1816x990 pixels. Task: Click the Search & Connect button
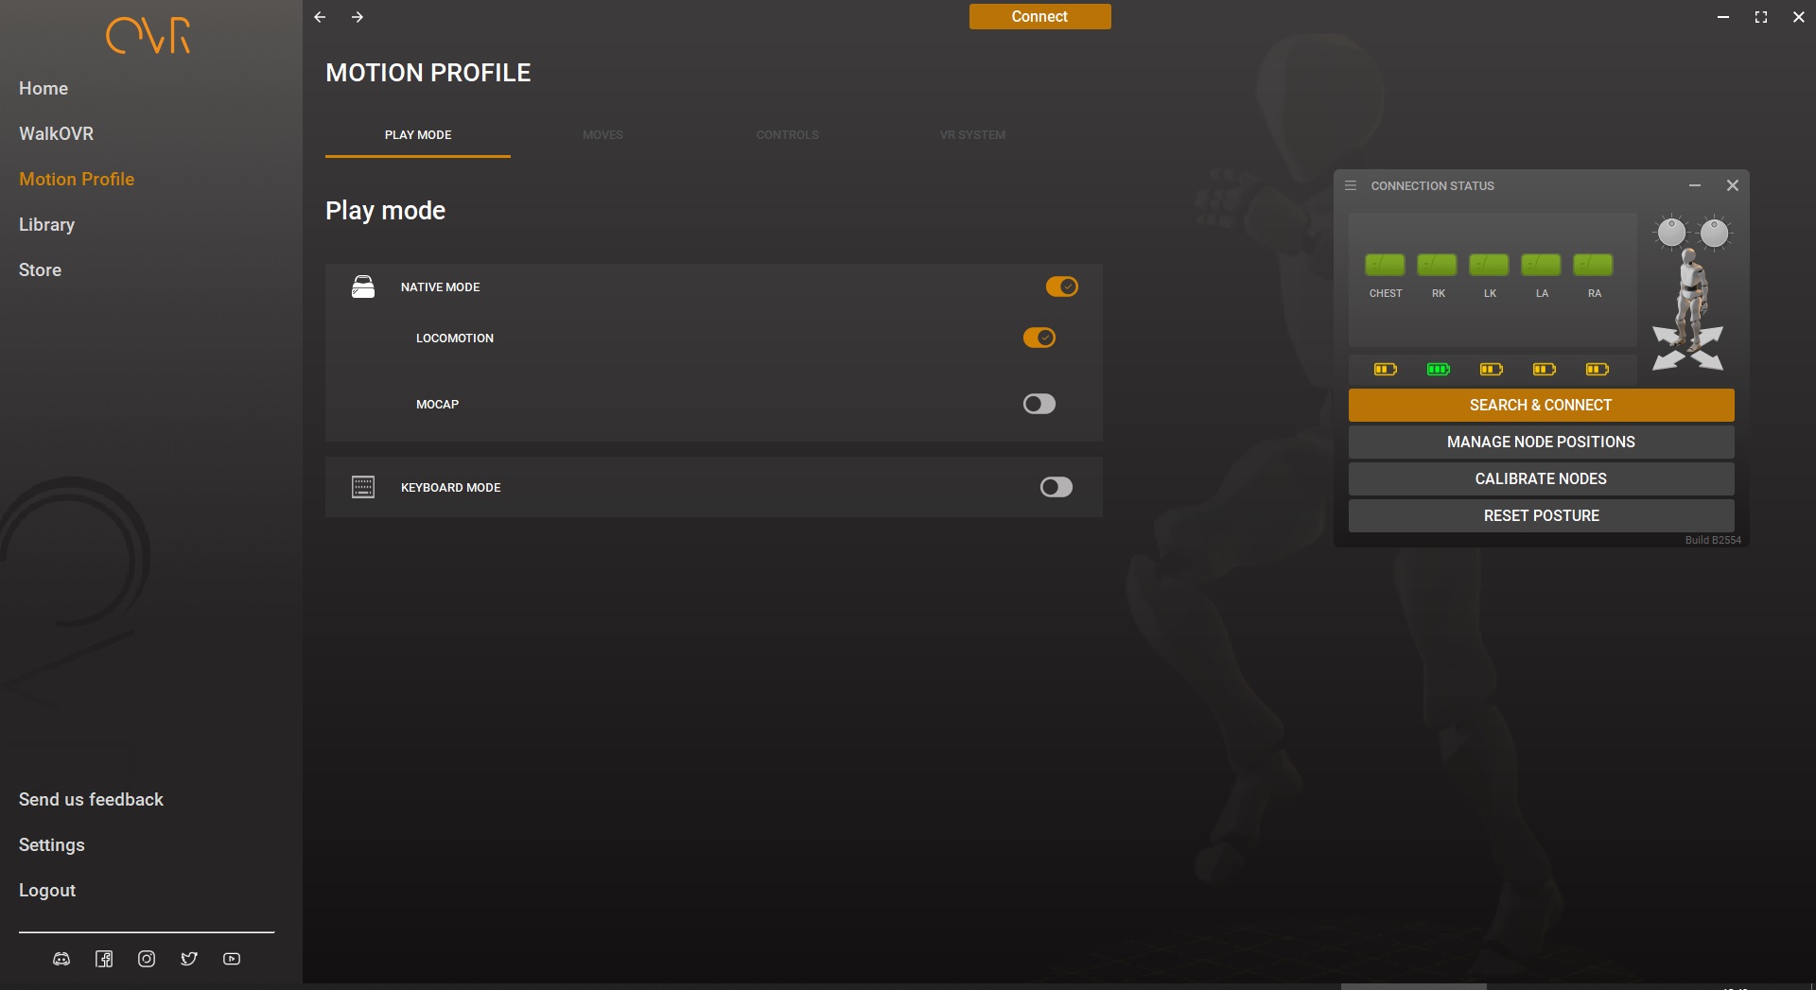click(1541, 405)
